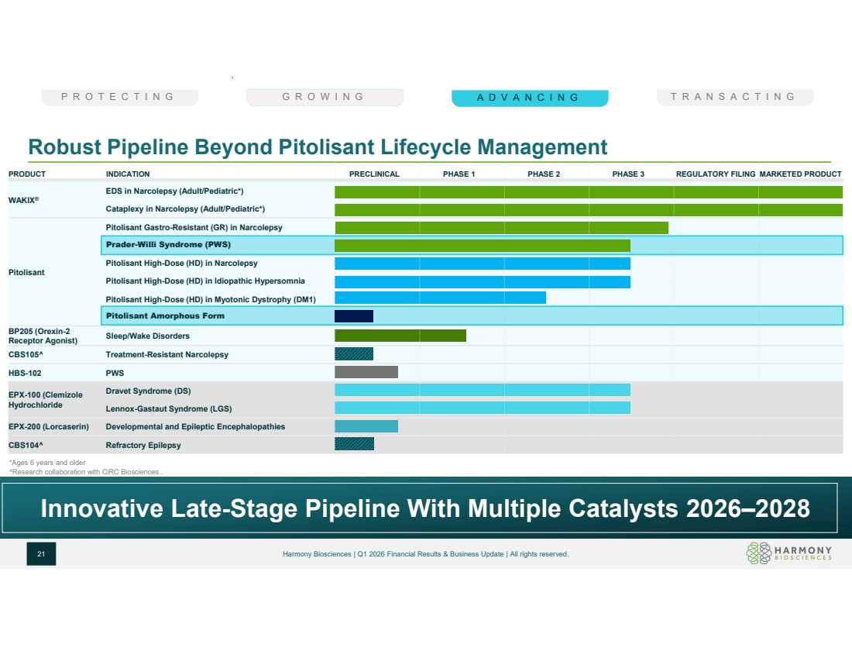
Task: Click the Ages 6 years and older footnote
Action: (x=47, y=463)
